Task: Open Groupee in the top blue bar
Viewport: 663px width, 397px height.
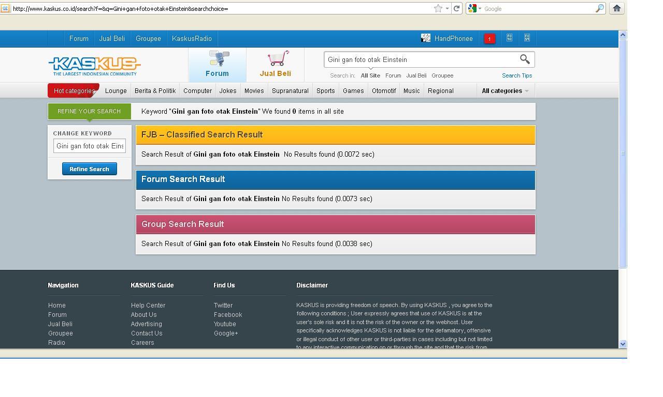Action: pos(148,38)
